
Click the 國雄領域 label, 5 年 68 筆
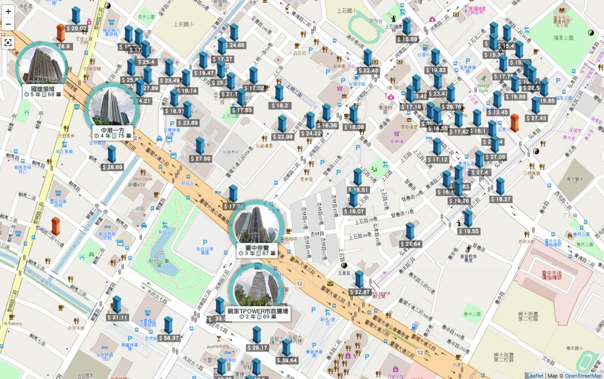(42, 91)
